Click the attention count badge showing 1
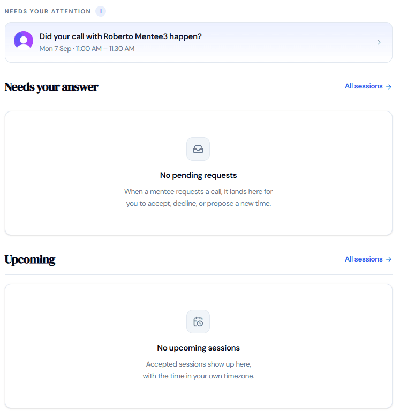 pos(101,11)
